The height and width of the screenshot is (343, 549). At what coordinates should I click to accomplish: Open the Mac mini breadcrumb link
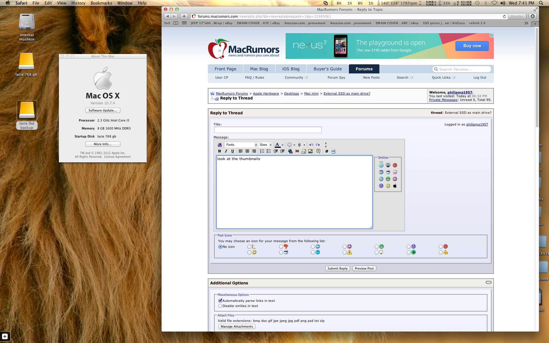311,93
